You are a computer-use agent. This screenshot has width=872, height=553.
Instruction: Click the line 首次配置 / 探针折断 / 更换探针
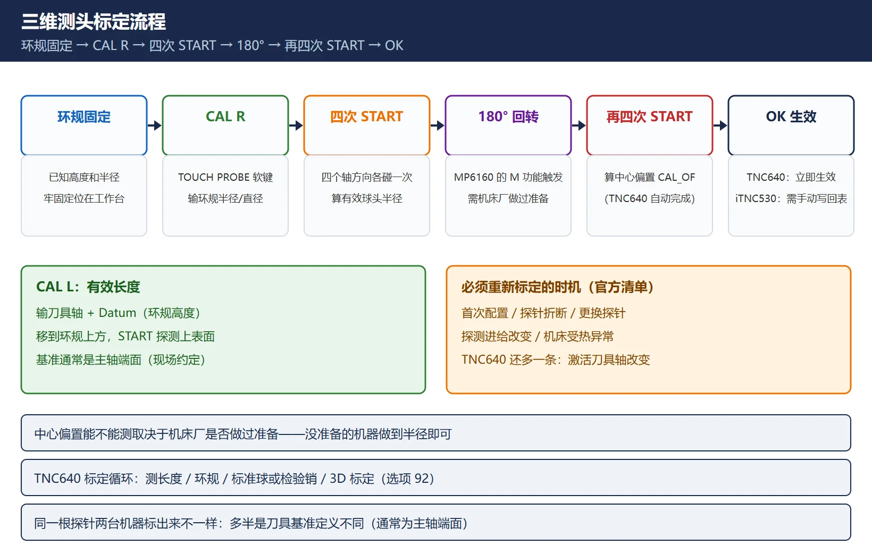543,313
